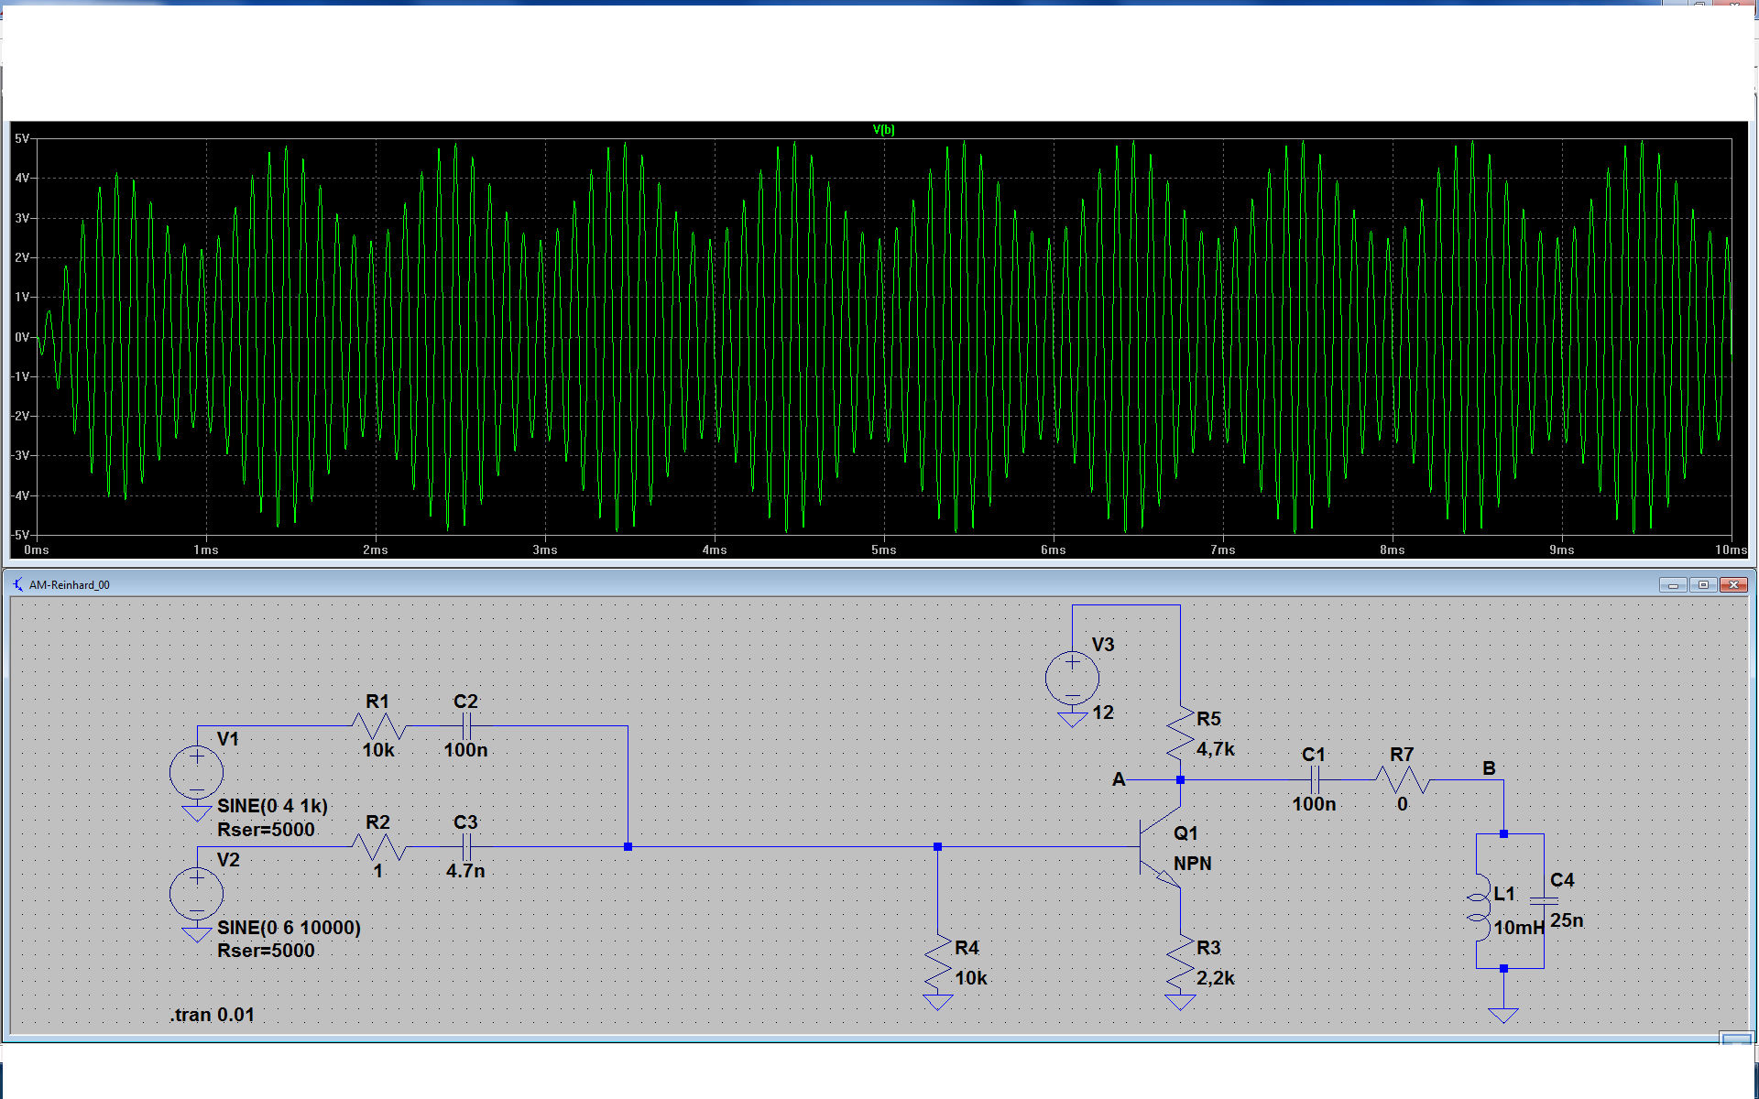Click the AM-Reinhard_00 schematic window title
The height and width of the screenshot is (1099, 1759).
pyautogui.click(x=70, y=585)
